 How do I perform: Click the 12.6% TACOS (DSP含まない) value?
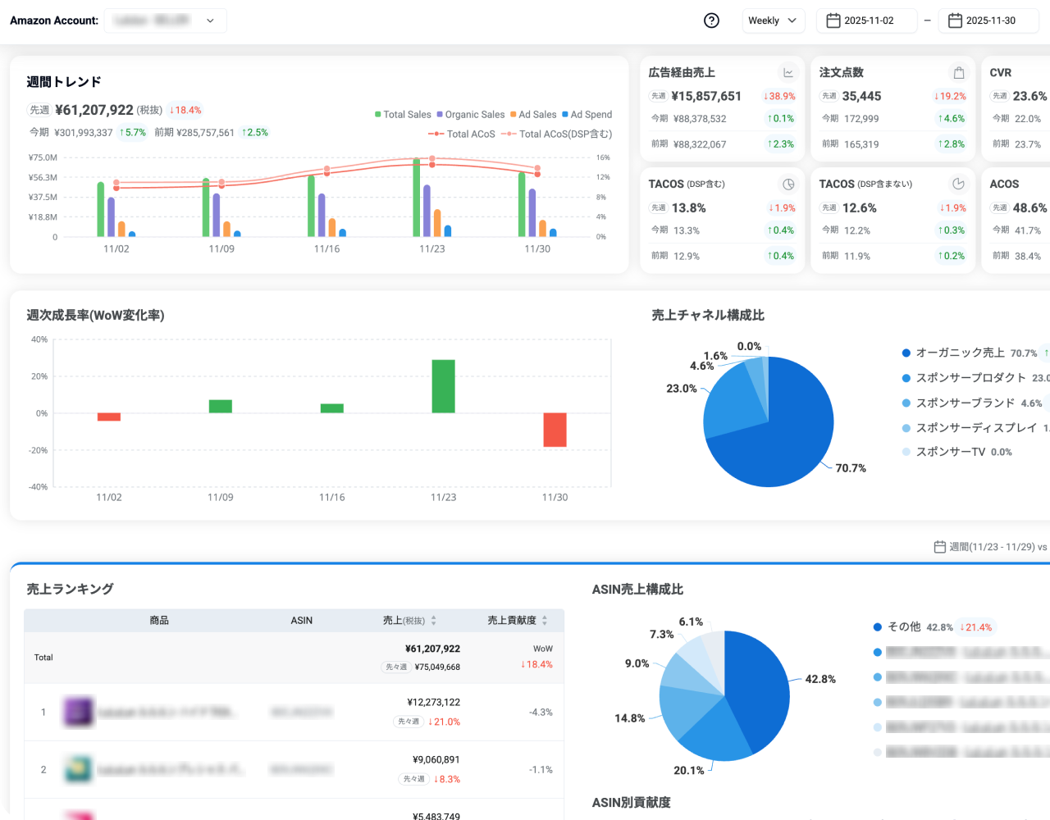pyautogui.click(x=860, y=208)
